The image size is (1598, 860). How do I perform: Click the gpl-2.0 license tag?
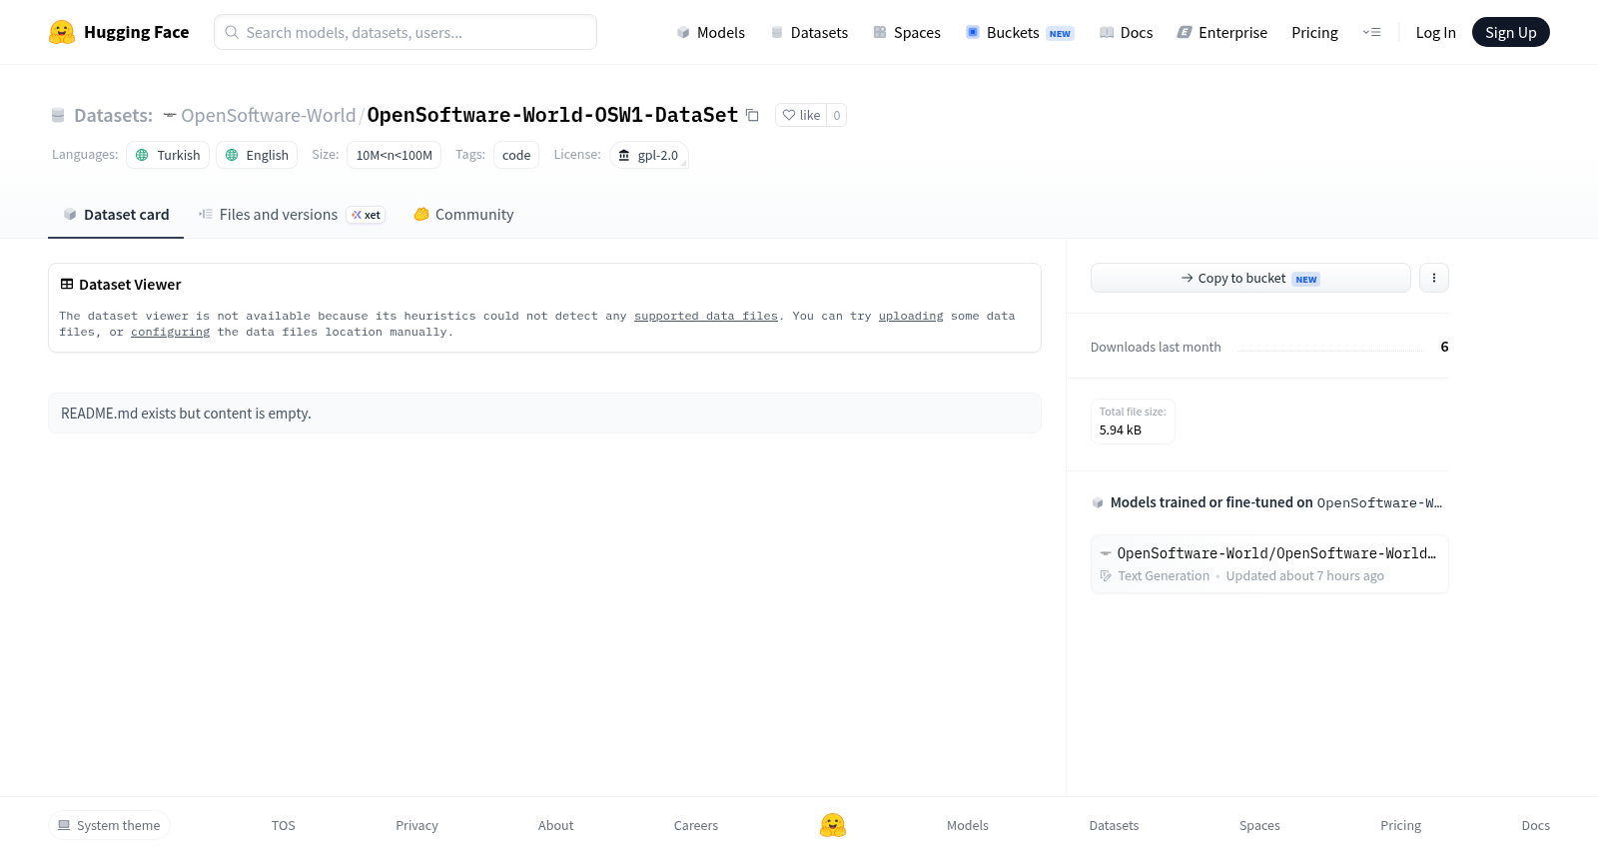648,155
